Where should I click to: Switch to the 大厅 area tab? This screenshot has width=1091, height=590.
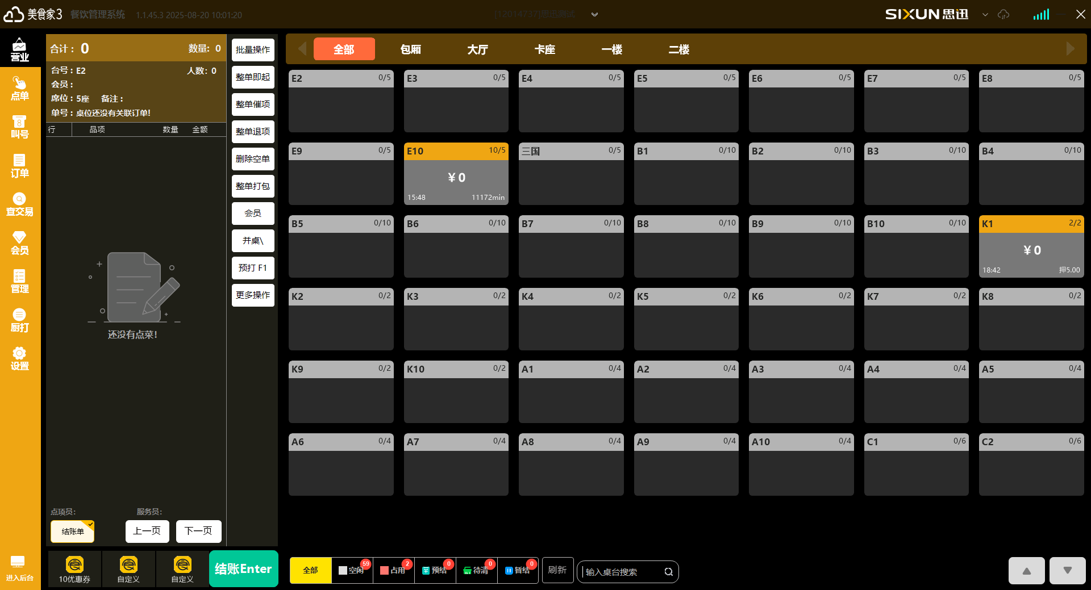click(478, 49)
